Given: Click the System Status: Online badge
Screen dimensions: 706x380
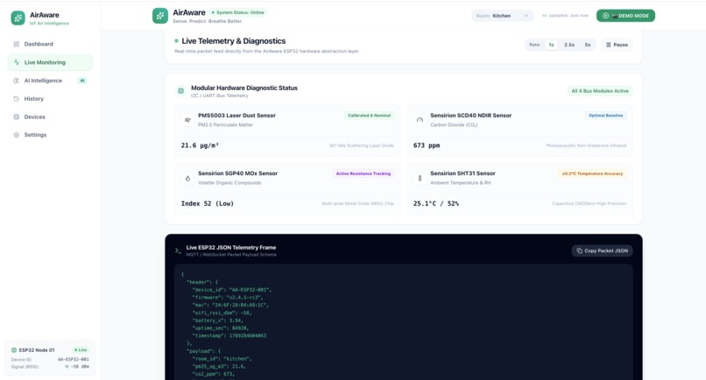Looking at the screenshot, I should click(x=238, y=12).
